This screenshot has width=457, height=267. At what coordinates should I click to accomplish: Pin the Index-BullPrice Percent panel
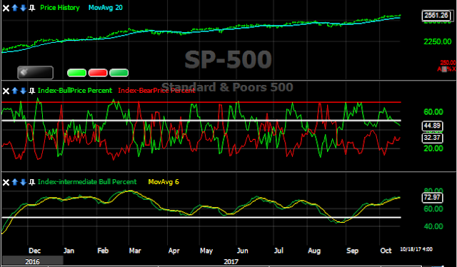[x=31, y=91]
